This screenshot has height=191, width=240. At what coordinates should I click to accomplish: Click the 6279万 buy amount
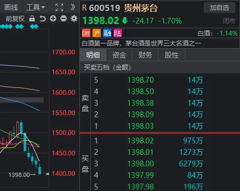(191, 164)
